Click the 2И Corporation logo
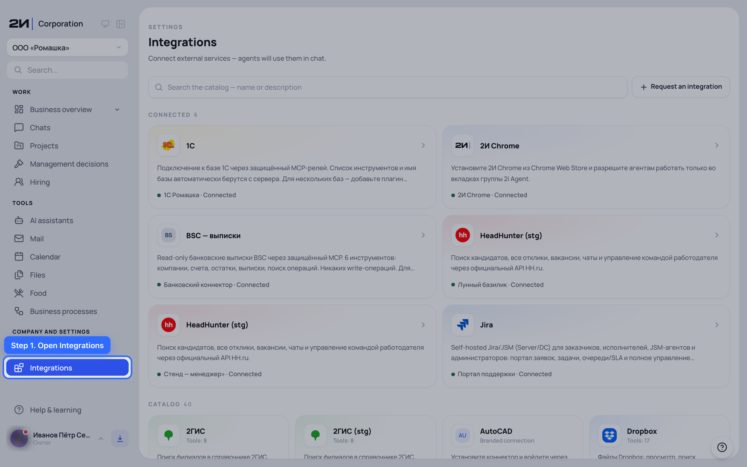Viewport: 747px width, 467px height. 46,24
